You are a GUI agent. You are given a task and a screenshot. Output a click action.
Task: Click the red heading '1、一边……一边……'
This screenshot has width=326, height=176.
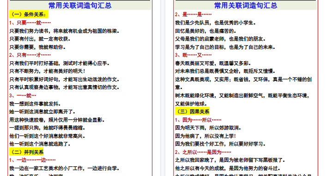click(32, 160)
